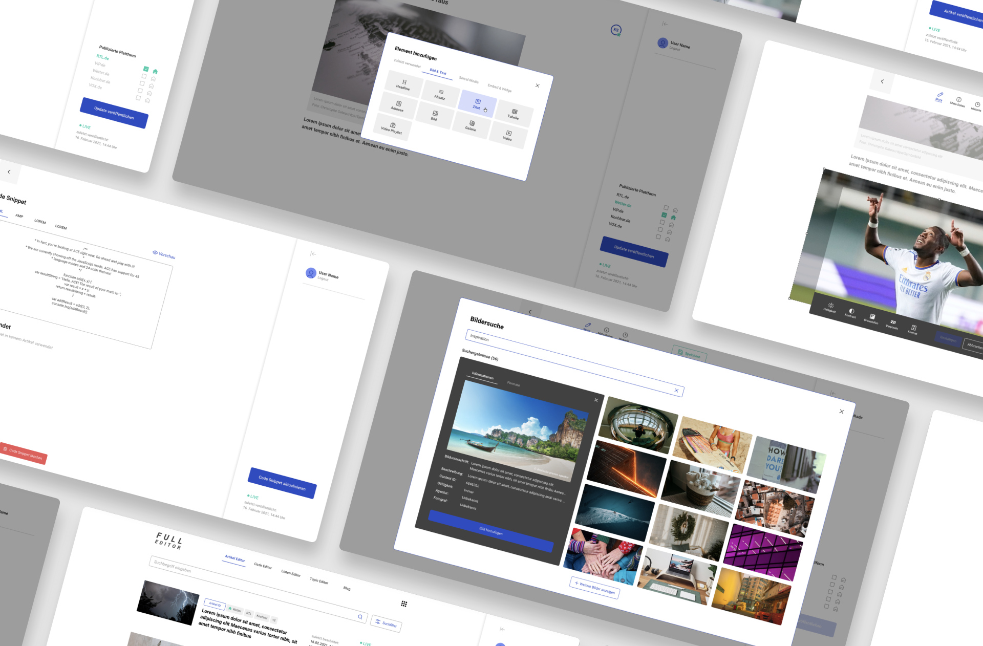Open the Bild & Text tab

(x=438, y=72)
